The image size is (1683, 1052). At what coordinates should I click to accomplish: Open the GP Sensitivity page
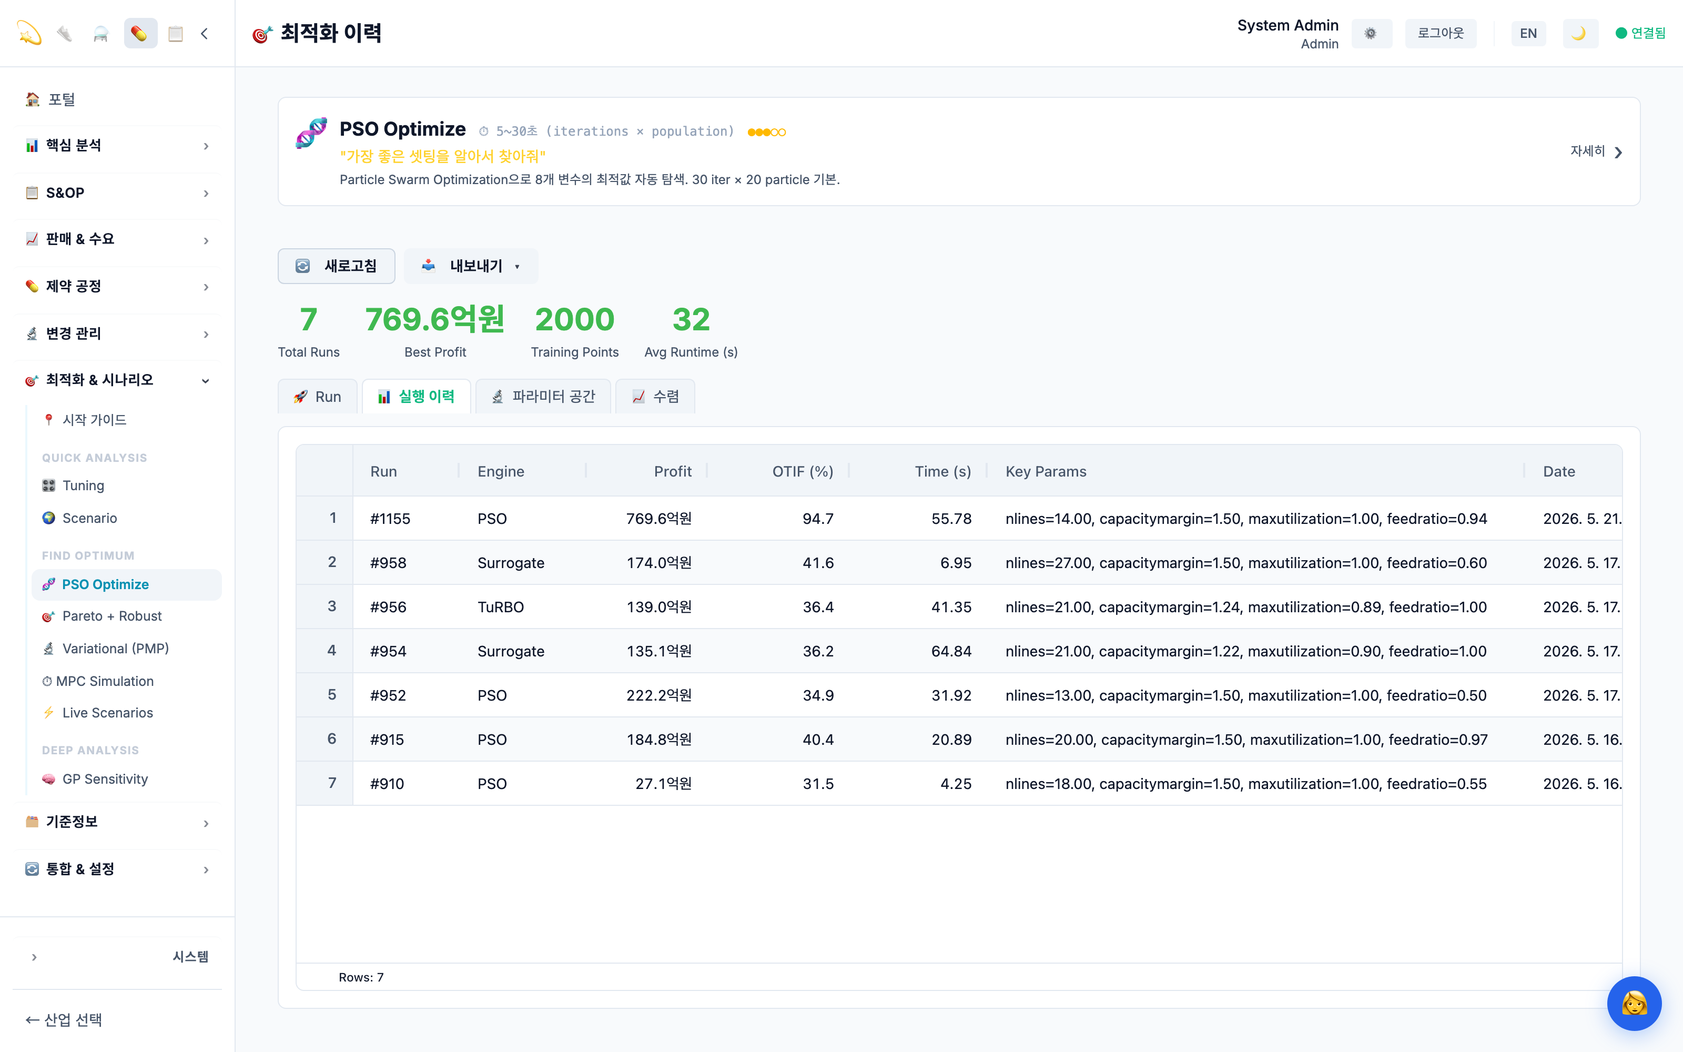[127, 779]
